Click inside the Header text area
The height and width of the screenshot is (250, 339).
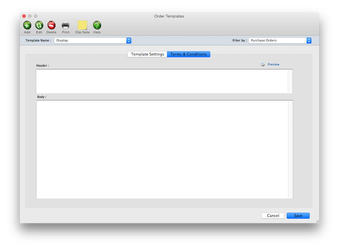tap(162, 81)
